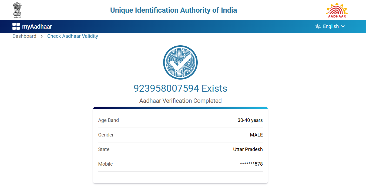The height and width of the screenshot is (188, 366).
Task: Open the myAadhaar grid menu icon
Action: [16, 26]
